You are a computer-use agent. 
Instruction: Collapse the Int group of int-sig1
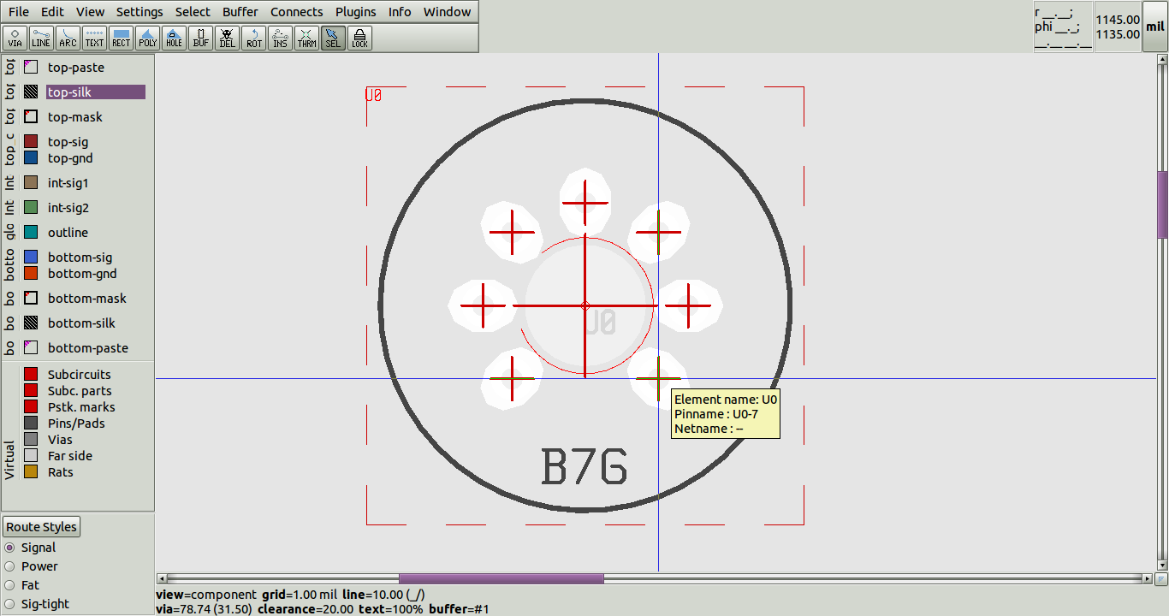[x=9, y=183]
